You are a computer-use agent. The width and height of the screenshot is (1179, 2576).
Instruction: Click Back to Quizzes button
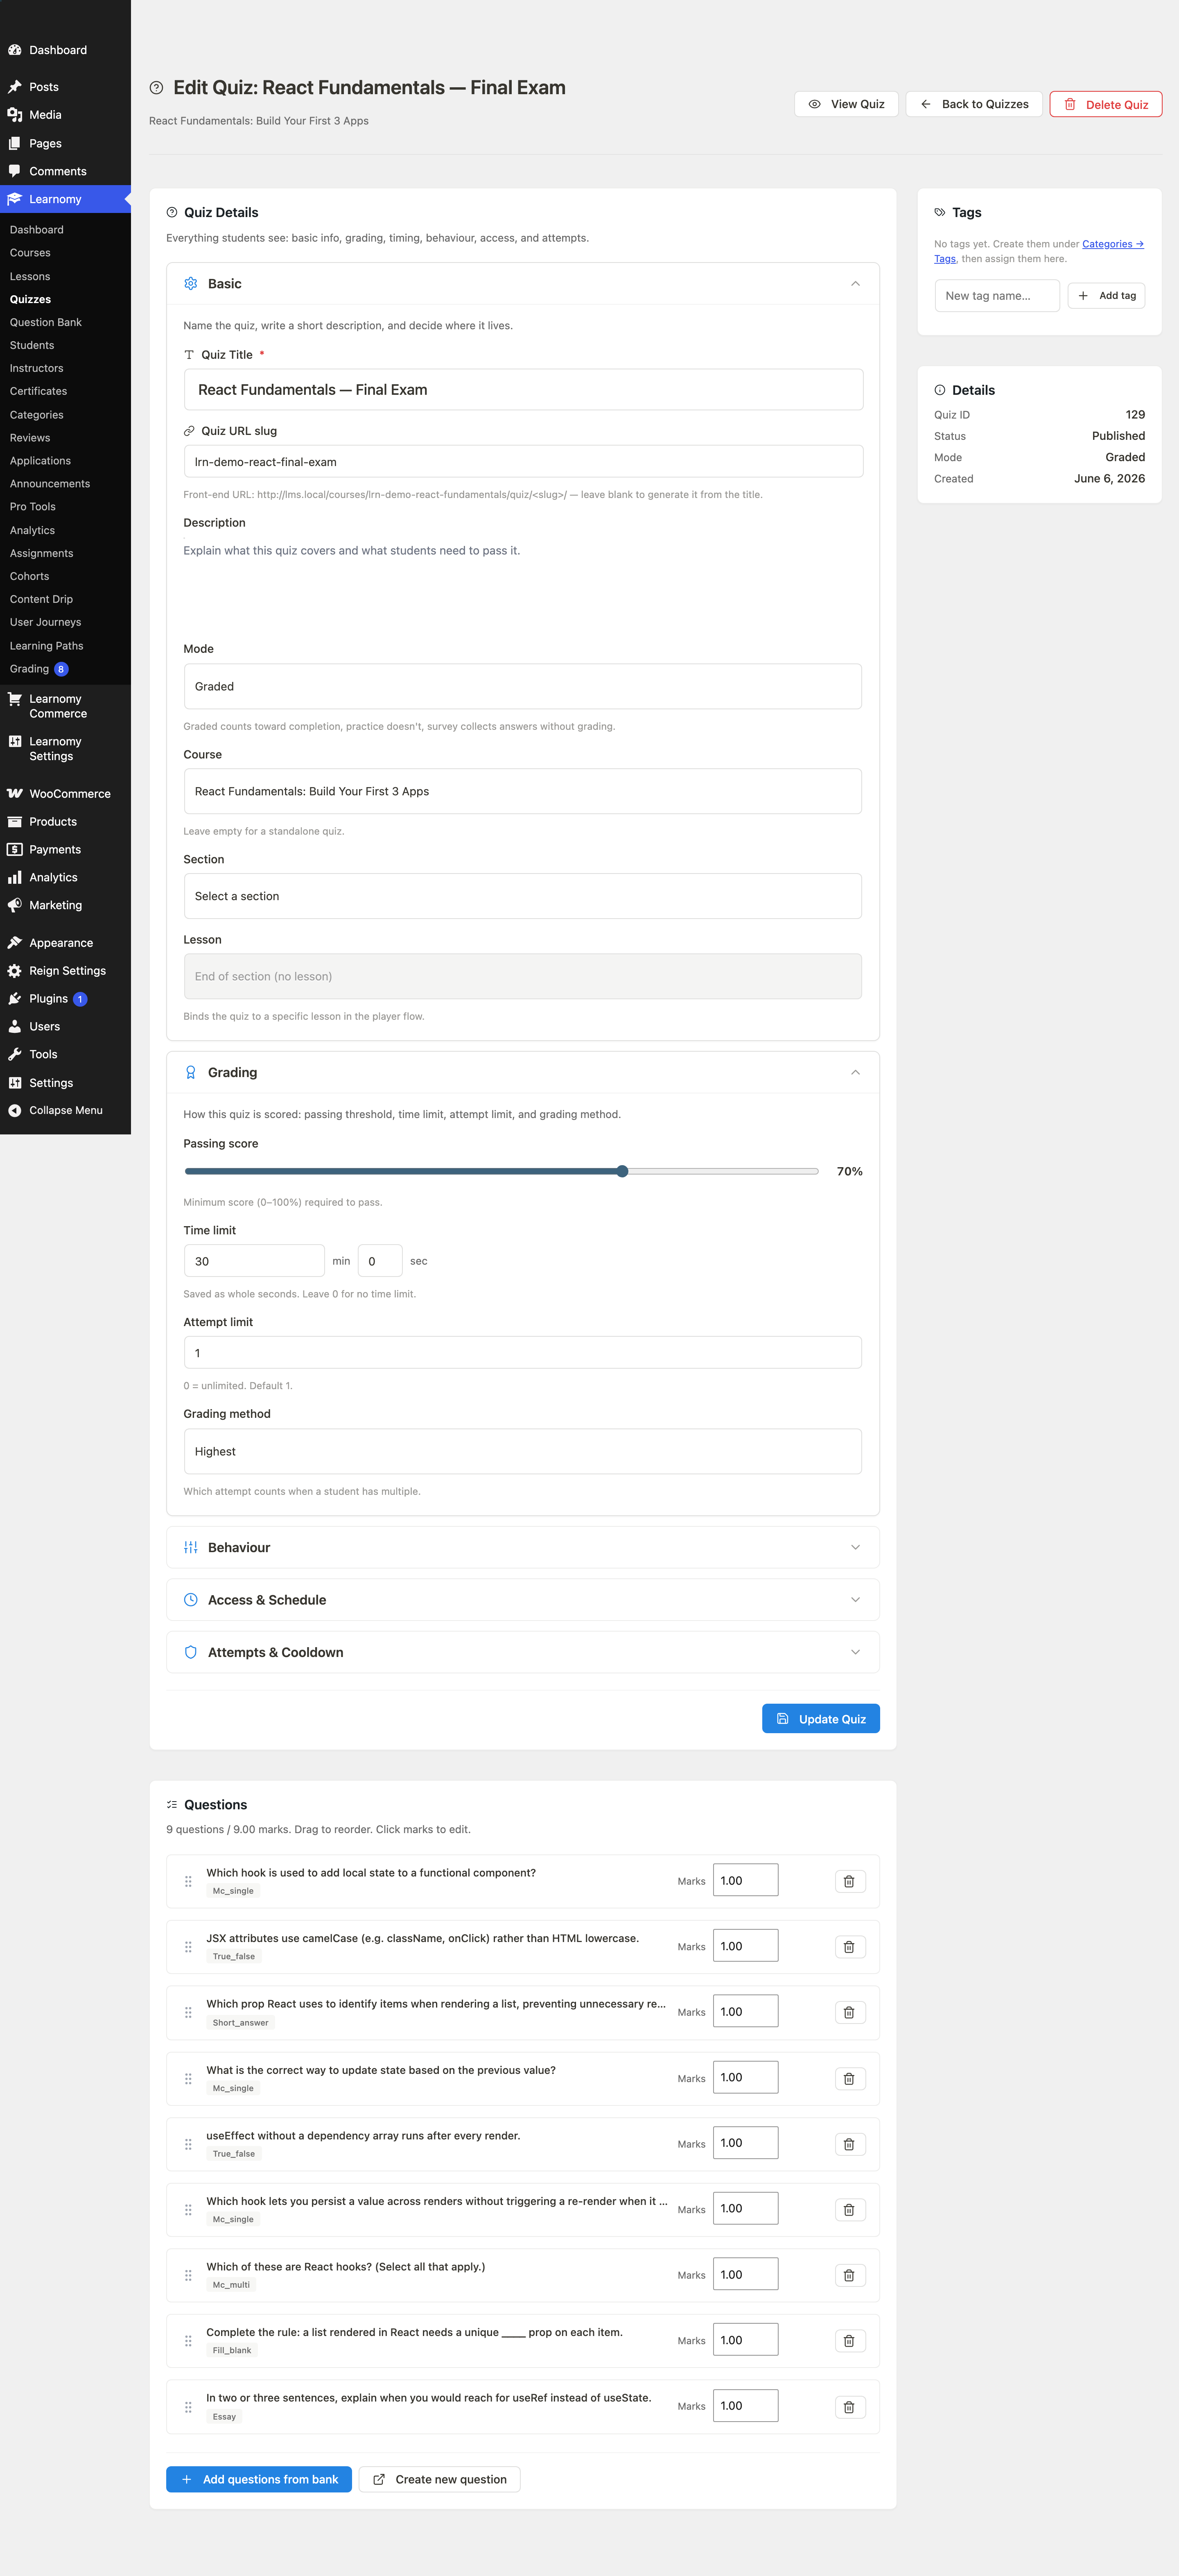pyautogui.click(x=974, y=104)
